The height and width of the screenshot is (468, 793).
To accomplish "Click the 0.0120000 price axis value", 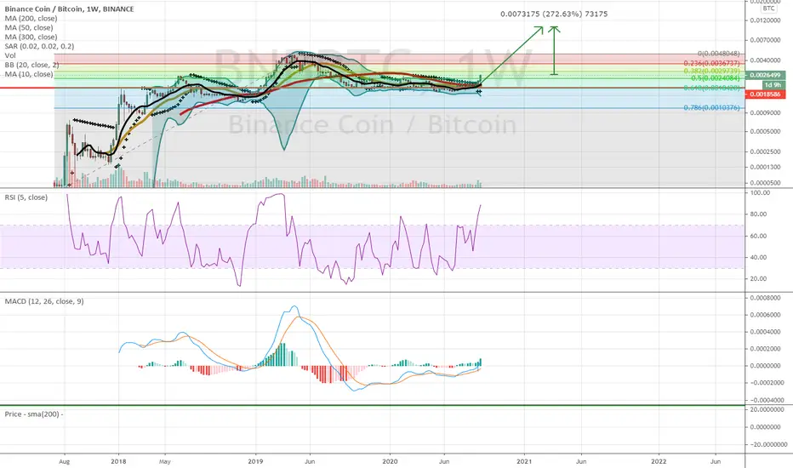I will pyautogui.click(x=765, y=20).
